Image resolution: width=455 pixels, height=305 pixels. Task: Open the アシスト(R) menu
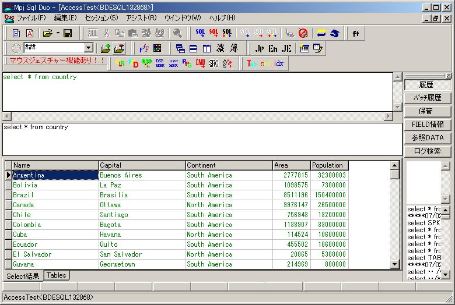click(141, 18)
